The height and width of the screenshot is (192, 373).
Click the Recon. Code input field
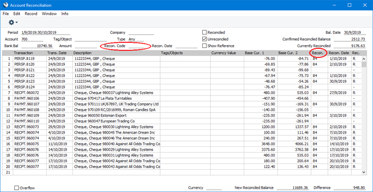(x=139, y=46)
